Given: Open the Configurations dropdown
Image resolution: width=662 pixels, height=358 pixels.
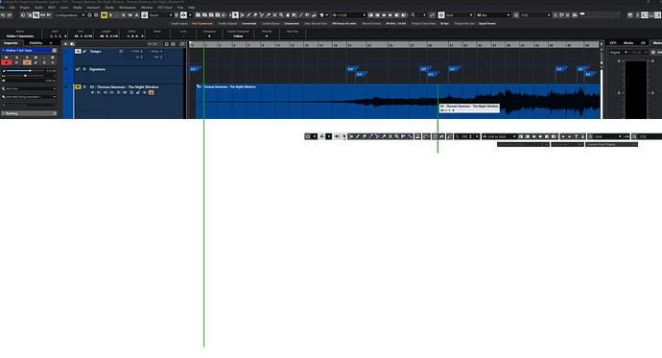Looking at the screenshot, I should (70, 15).
